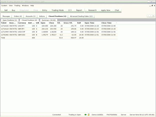
Task: Click FX679265001 in the status bar
Action: [x=112, y=115]
